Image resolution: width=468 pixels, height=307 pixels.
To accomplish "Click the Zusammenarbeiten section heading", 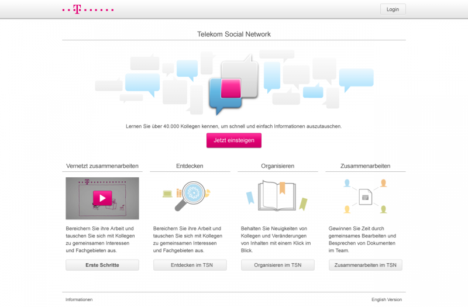I will tap(365, 166).
